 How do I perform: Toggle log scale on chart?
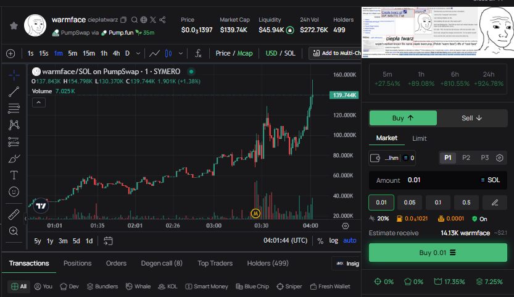coord(333,241)
